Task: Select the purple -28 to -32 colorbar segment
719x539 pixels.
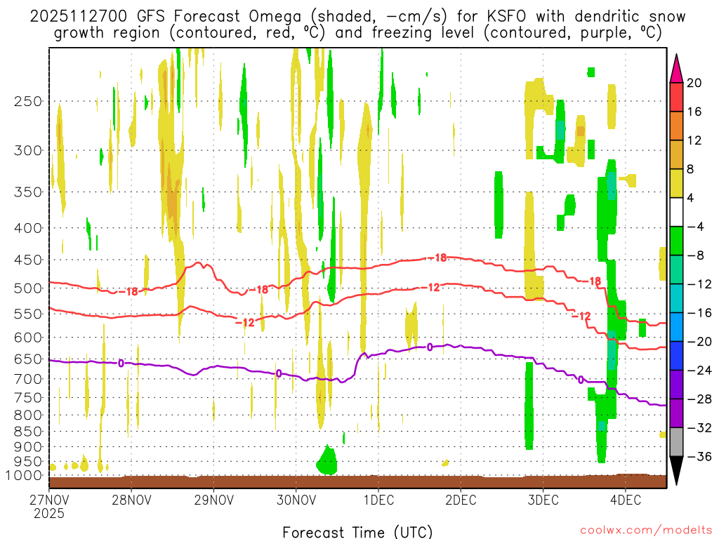Action: pos(676,413)
